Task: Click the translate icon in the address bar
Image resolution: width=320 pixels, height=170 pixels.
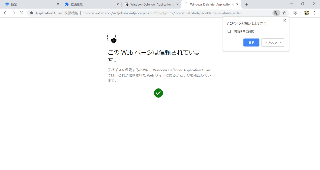Action: (276, 13)
